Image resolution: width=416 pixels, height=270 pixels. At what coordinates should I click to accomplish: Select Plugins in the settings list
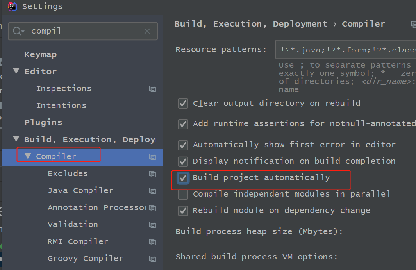point(43,123)
